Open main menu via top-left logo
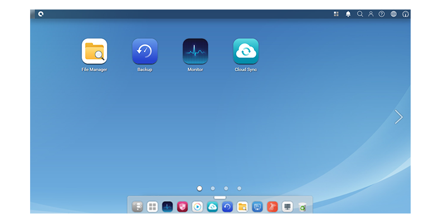443x223 pixels. coord(41,14)
